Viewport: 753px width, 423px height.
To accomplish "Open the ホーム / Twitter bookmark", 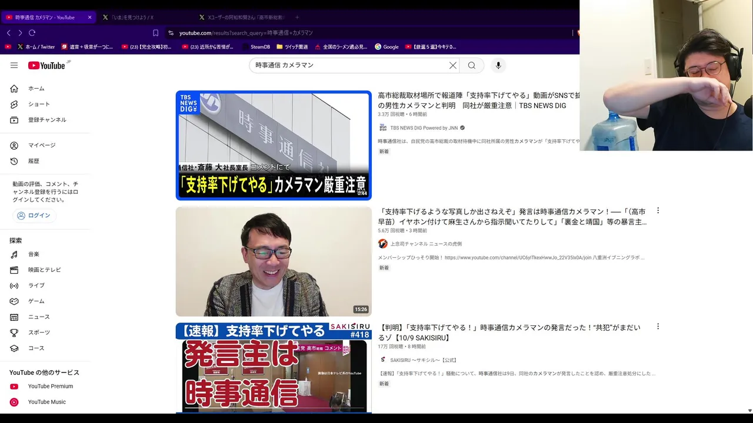I will tap(36, 47).
